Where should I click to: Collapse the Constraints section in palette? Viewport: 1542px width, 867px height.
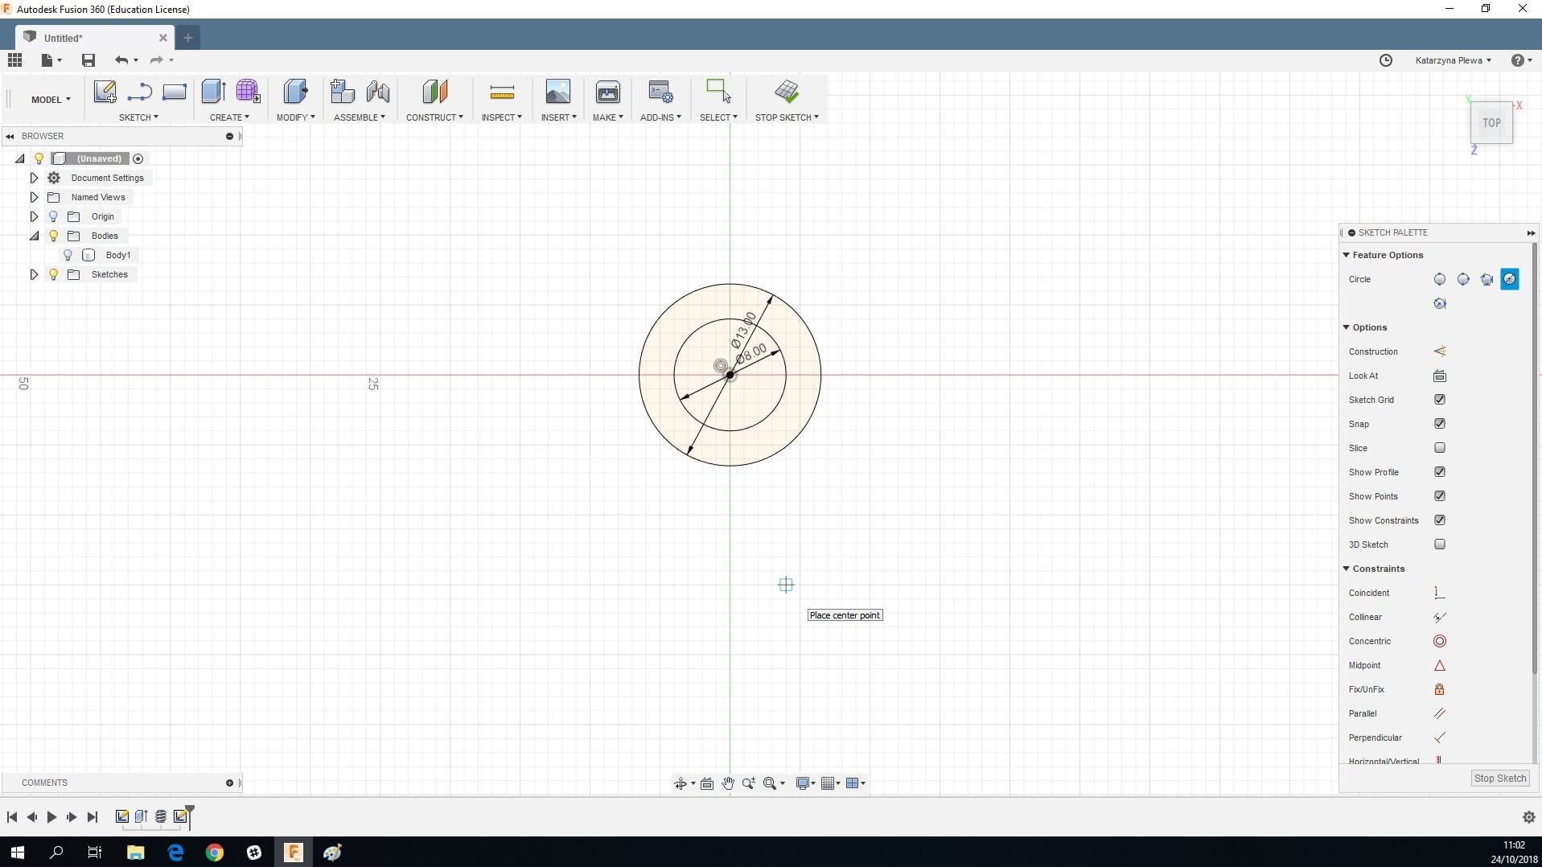pos(1346,569)
